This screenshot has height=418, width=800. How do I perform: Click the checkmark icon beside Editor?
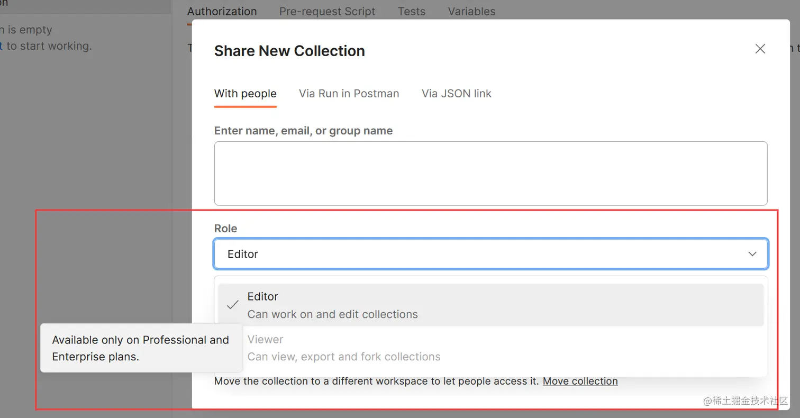click(232, 305)
